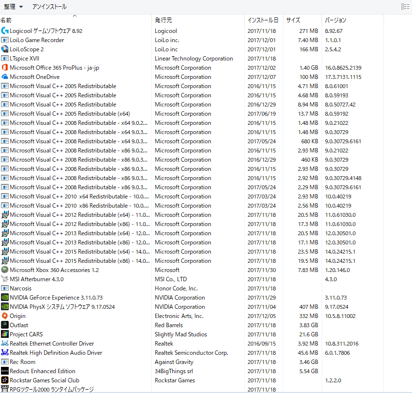Select the LTspice XVII icon
The width and height of the screenshot is (412, 393).
(5, 59)
